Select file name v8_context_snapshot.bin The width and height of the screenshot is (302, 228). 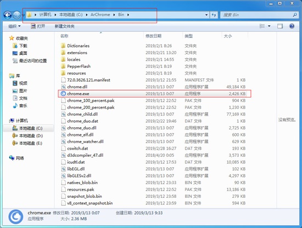coord(90,203)
